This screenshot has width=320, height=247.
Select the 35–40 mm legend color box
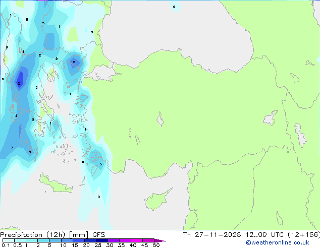[x=125, y=240]
